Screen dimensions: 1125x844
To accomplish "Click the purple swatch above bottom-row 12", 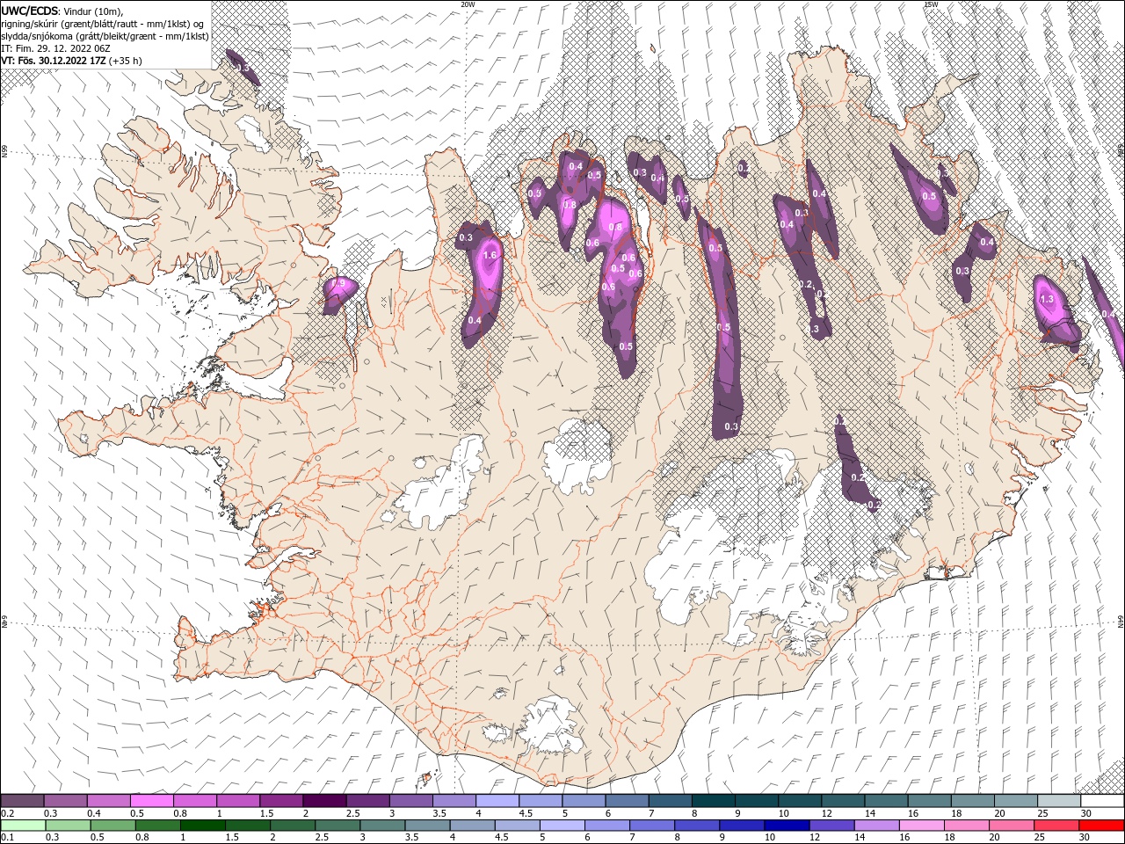I will [x=831, y=826].
